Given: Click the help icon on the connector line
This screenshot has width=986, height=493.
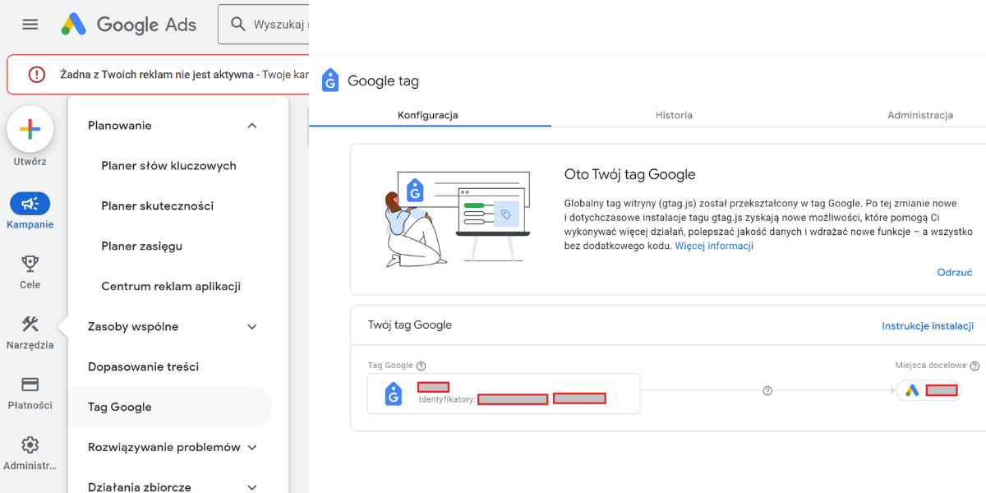Looking at the screenshot, I should click(767, 391).
